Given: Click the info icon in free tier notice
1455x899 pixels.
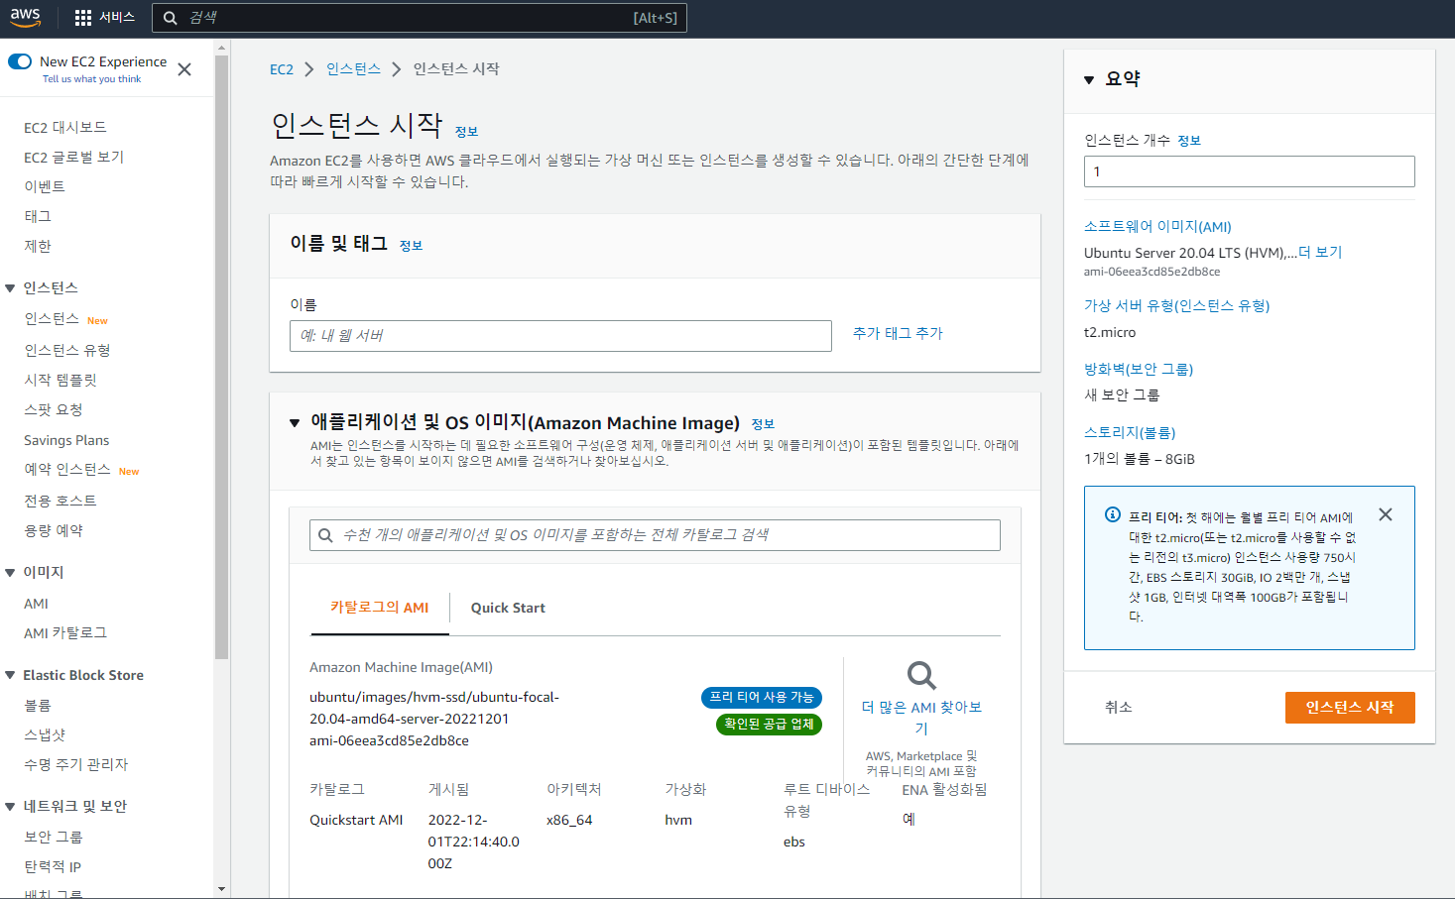Looking at the screenshot, I should (1113, 514).
